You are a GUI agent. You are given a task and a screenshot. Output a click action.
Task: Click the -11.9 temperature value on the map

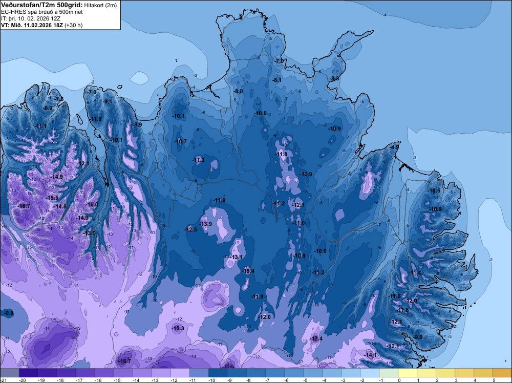pos(257,296)
